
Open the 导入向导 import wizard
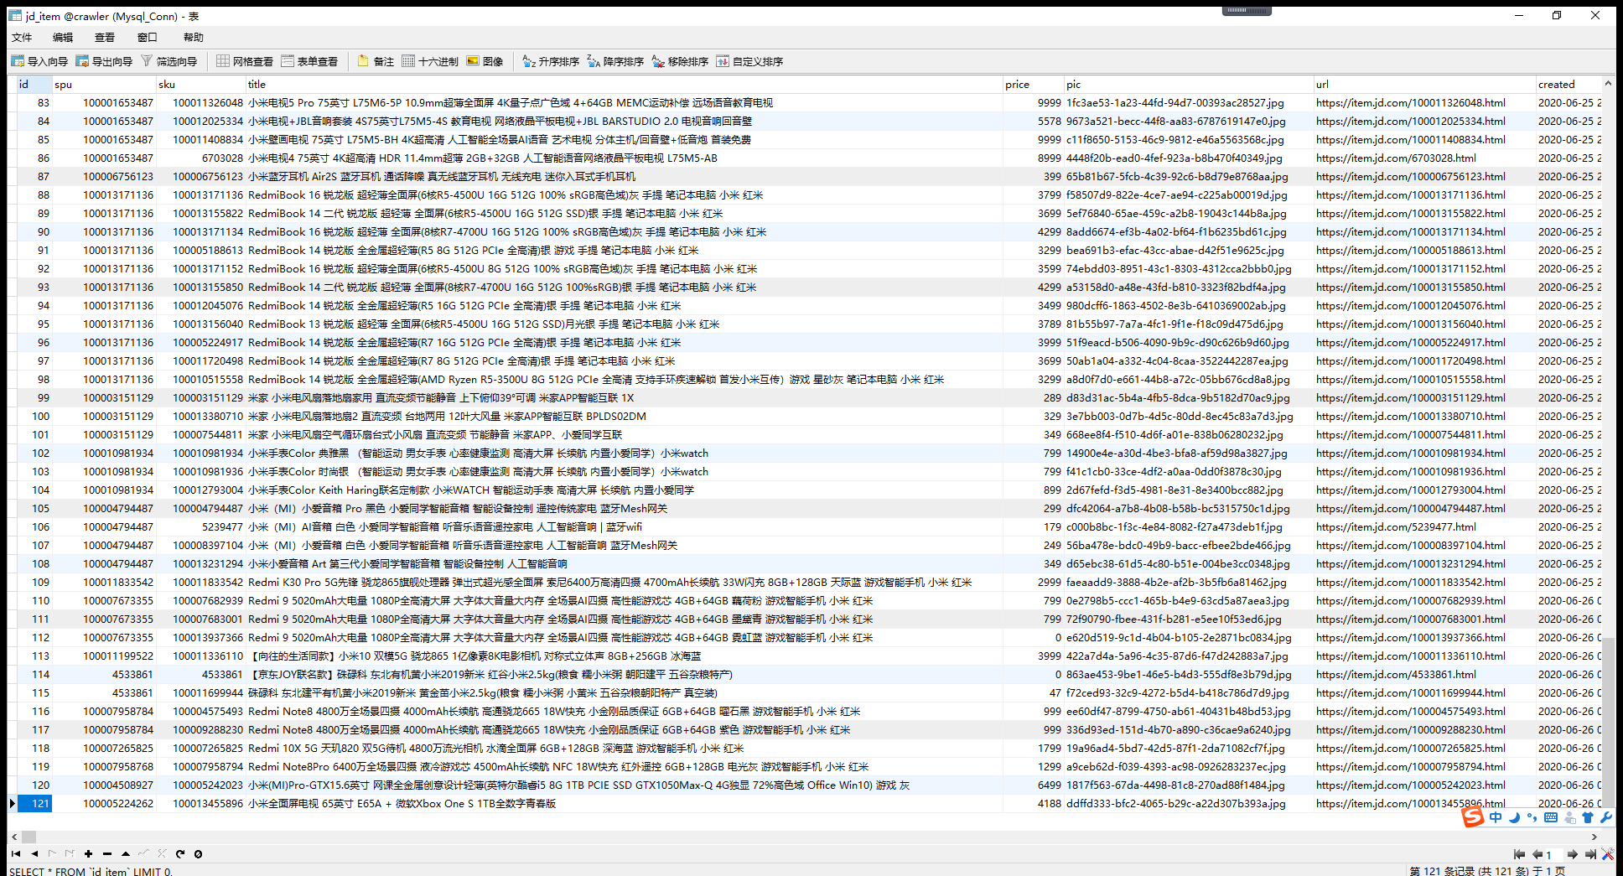pos(39,61)
